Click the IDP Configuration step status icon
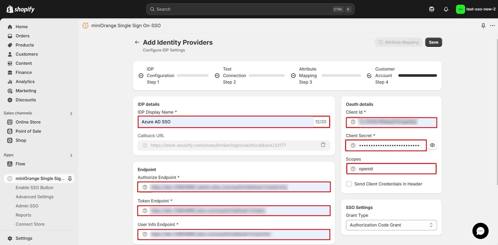The width and height of the screenshot is (498, 245). point(141,76)
